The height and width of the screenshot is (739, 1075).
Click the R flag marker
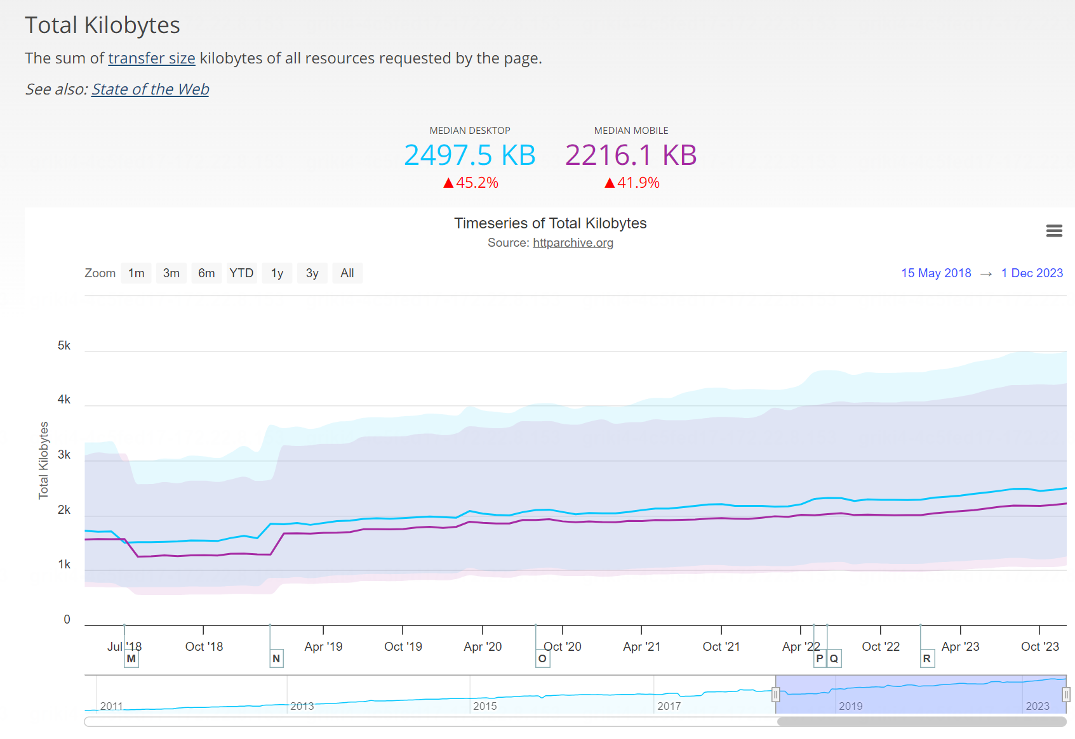coord(927,658)
